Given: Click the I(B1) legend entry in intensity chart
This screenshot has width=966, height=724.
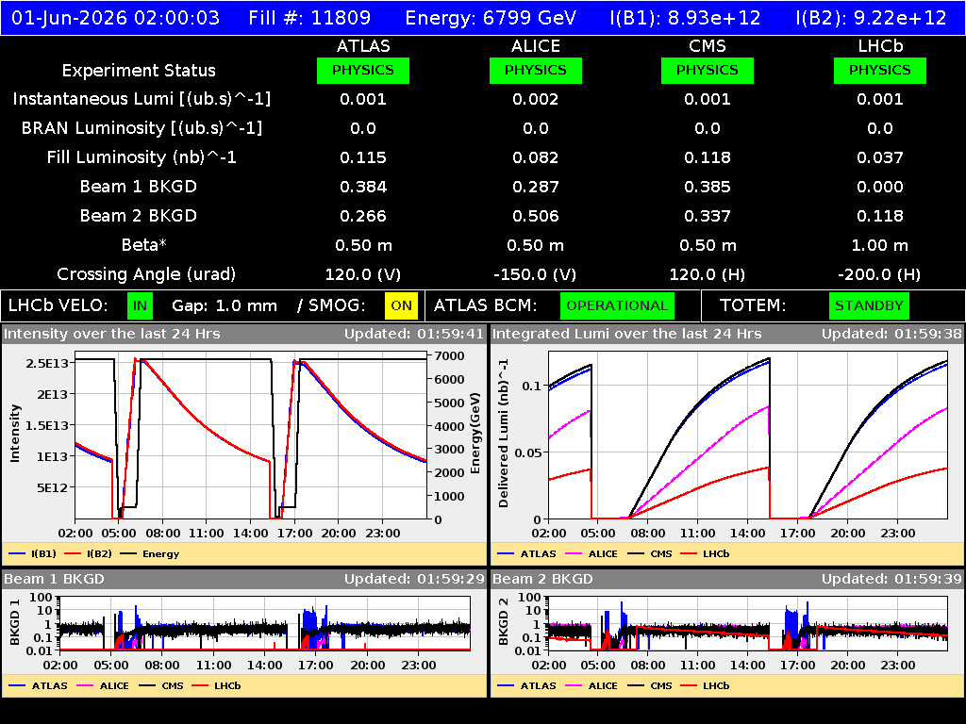Looking at the screenshot, I should tap(33, 554).
